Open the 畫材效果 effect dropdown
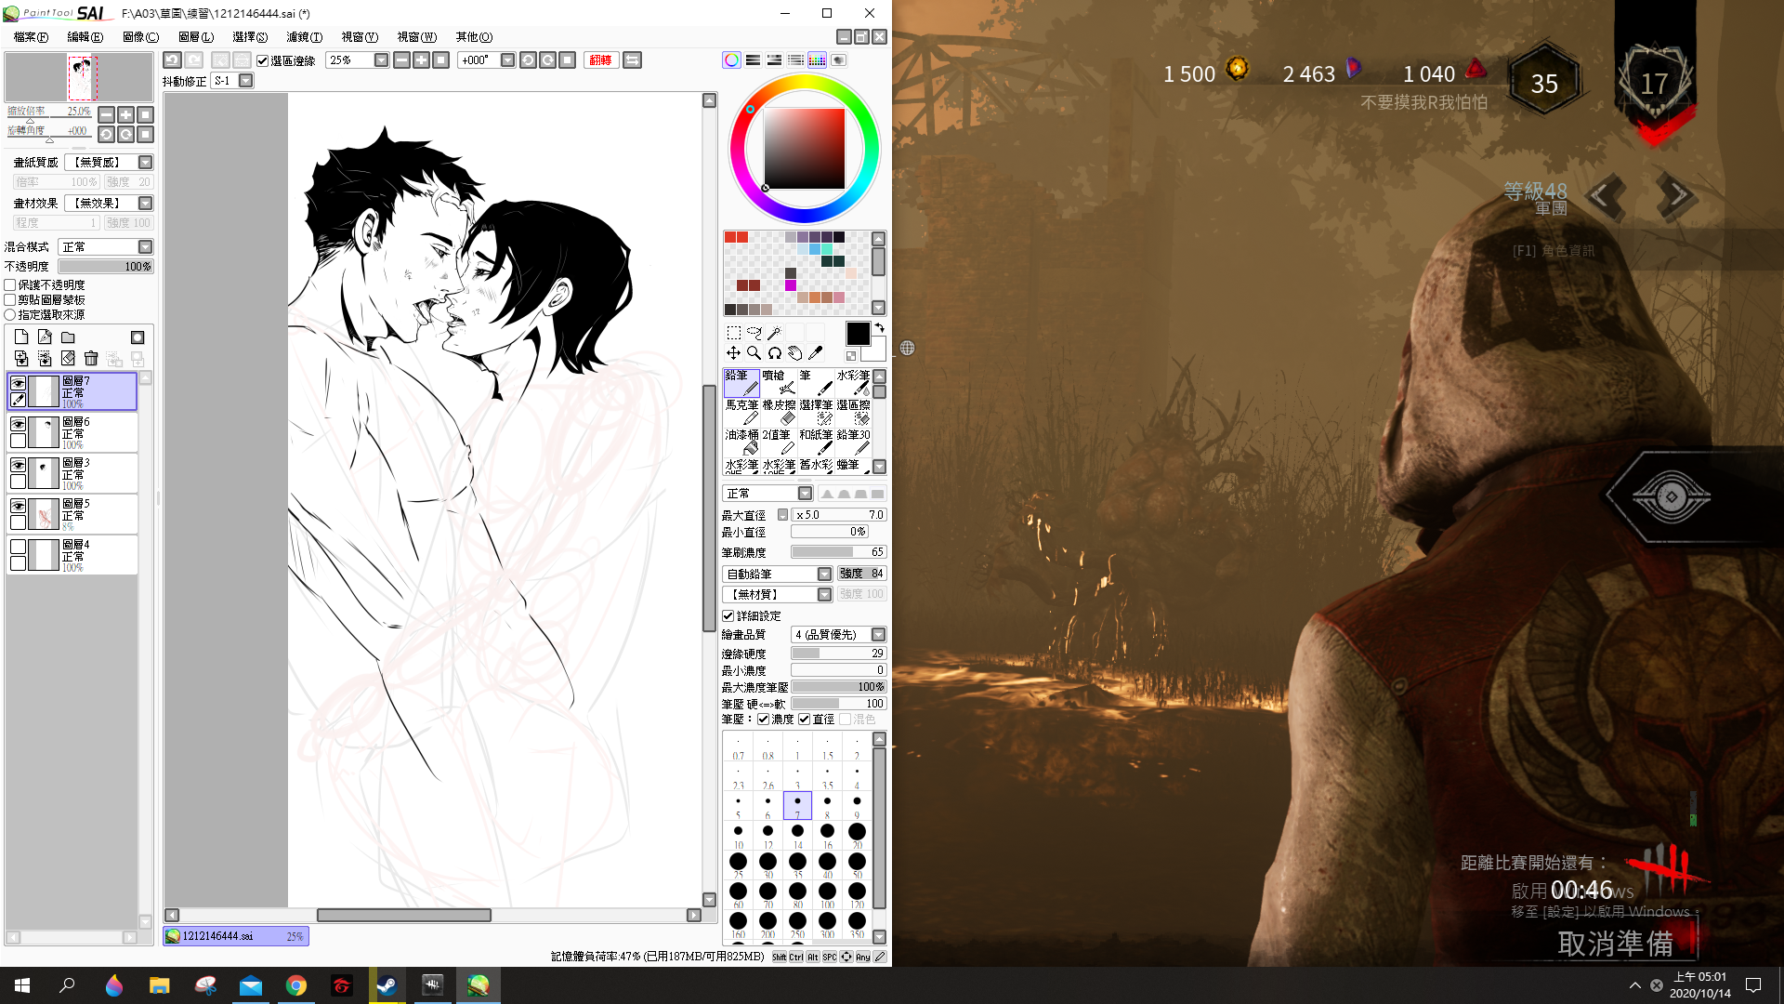1784x1004 pixels. [145, 204]
